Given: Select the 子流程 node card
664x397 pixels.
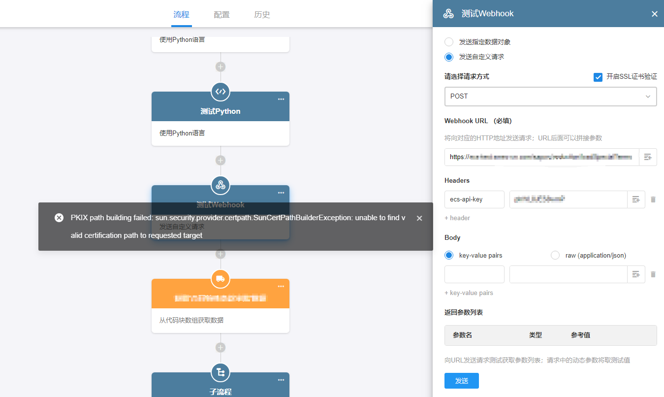Looking at the screenshot, I should click(x=221, y=385).
